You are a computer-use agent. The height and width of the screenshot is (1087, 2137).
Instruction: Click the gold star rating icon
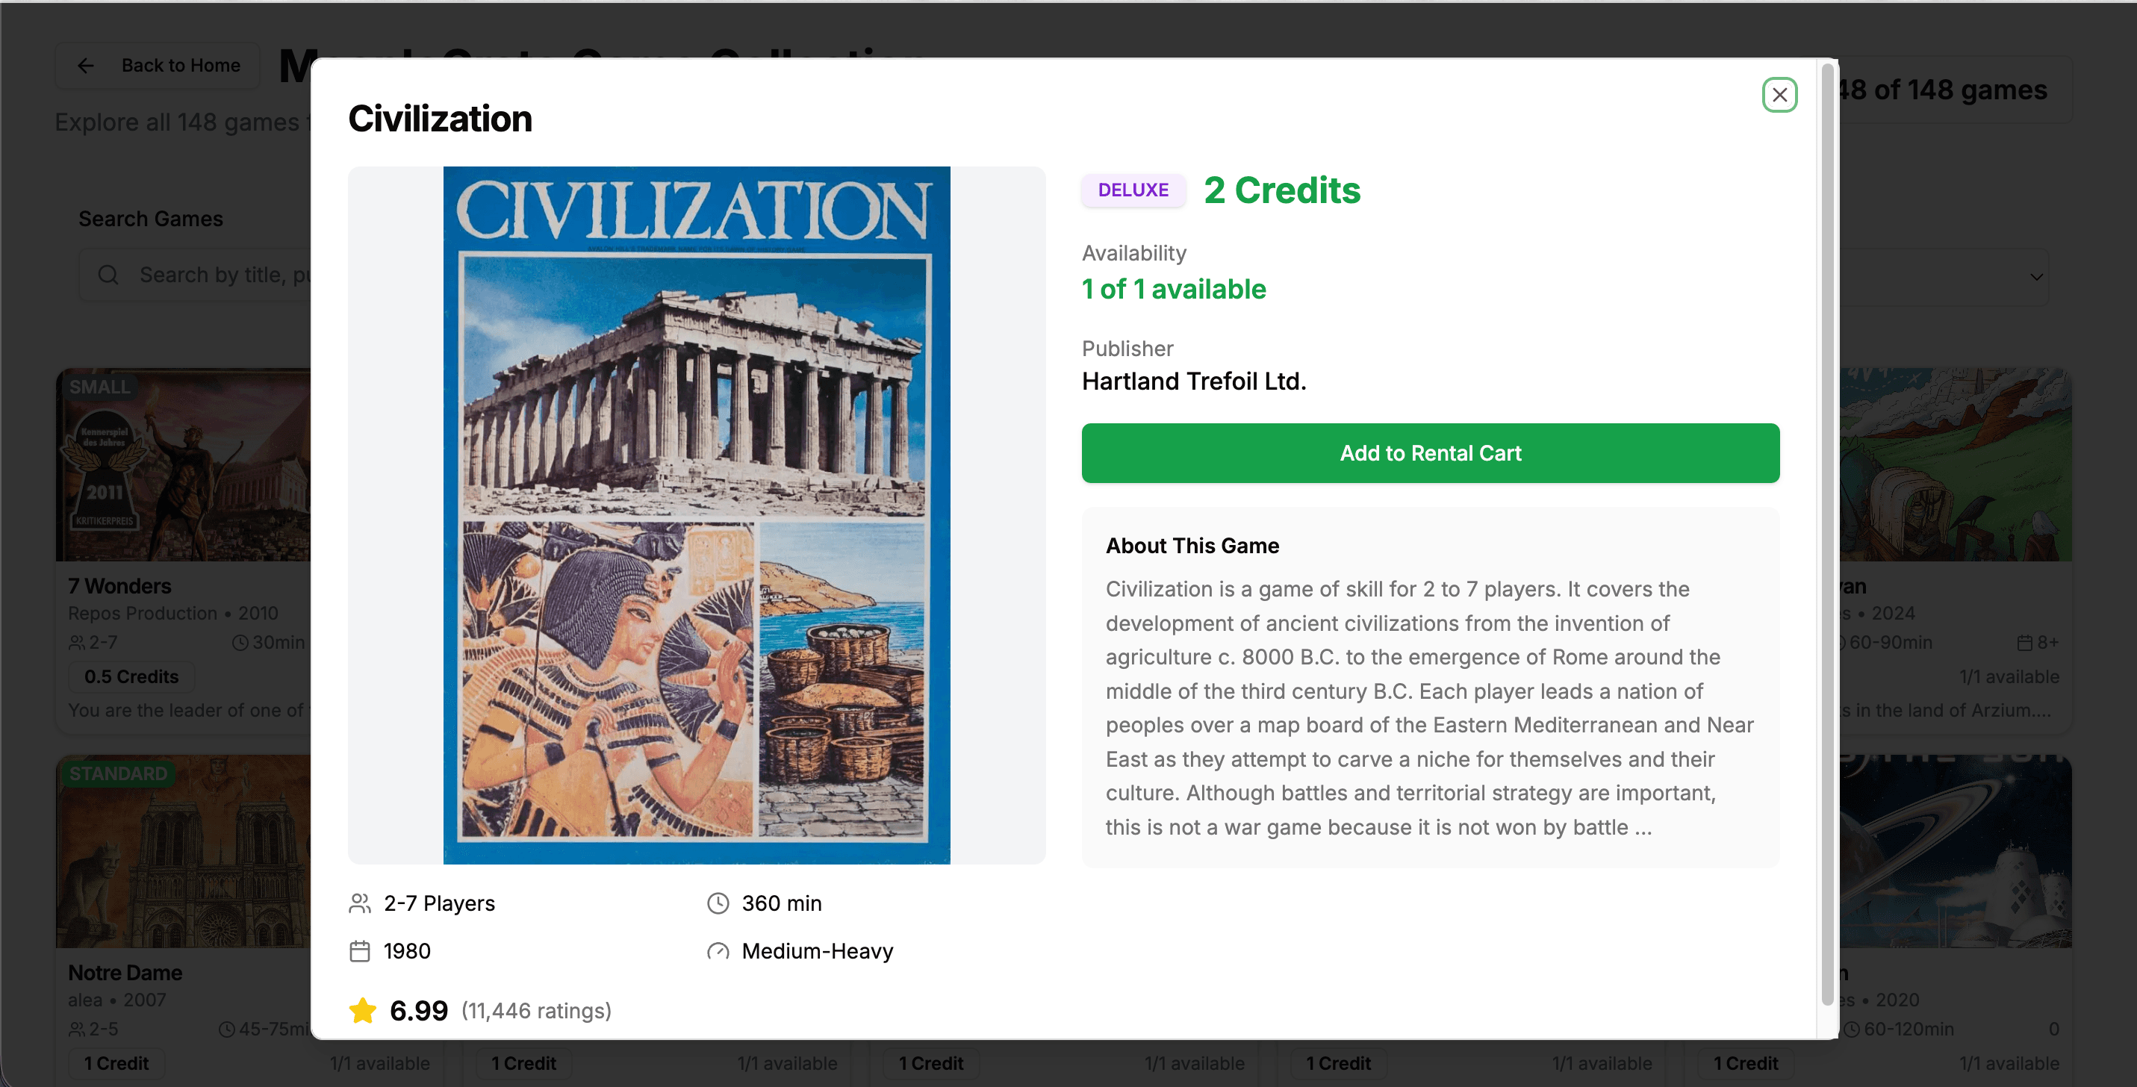pyautogui.click(x=363, y=1010)
